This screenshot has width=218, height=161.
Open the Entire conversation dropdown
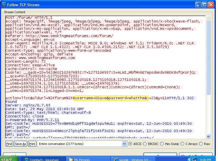(x=124, y=144)
